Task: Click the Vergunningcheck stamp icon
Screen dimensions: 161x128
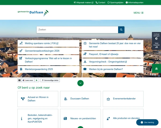Action: pyautogui.click(x=85, y=62)
